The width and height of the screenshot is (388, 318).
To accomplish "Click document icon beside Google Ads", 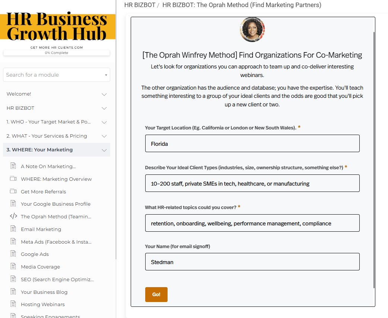I will point(13,254).
